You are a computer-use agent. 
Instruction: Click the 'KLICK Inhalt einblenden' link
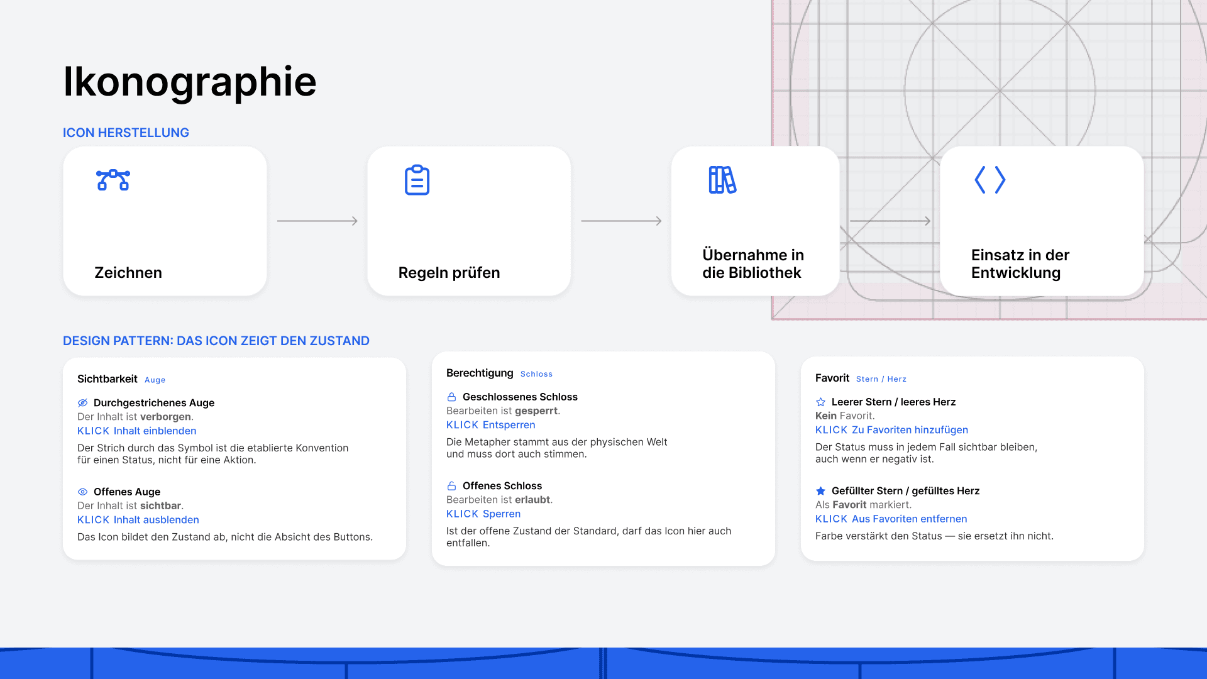coord(137,431)
